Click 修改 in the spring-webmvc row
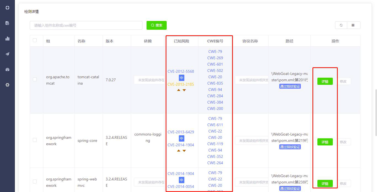The image size is (377, 192). coord(343,183)
